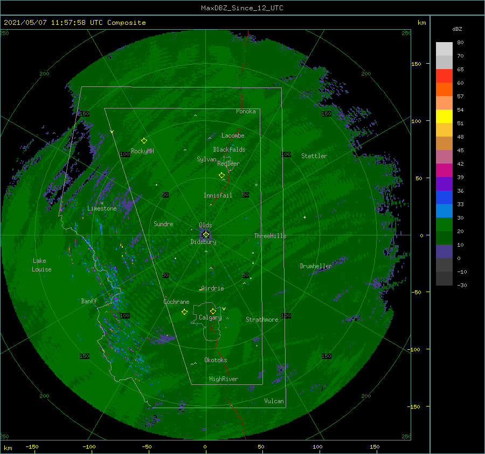Select the purple swatch below the 39 label
The width and height of the screenshot is (485, 454).
click(x=444, y=184)
